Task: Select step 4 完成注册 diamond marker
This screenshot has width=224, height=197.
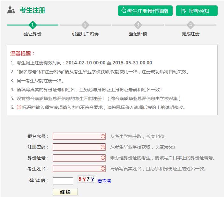Action: pos(190,25)
